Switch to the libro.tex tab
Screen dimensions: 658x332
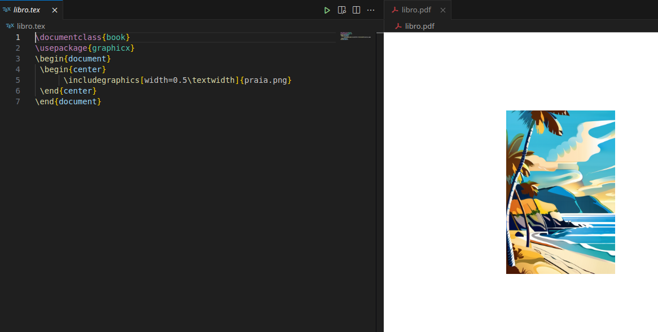[27, 10]
